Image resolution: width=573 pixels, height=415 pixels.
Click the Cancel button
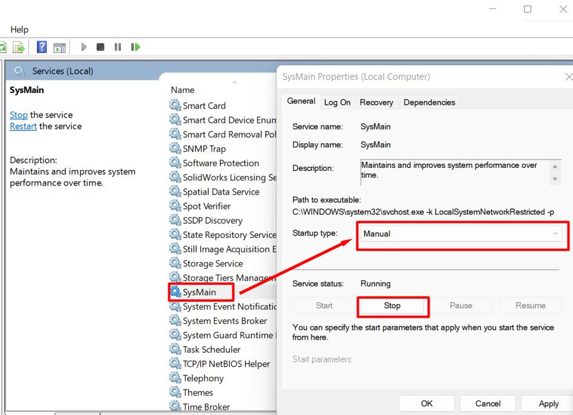click(x=488, y=404)
